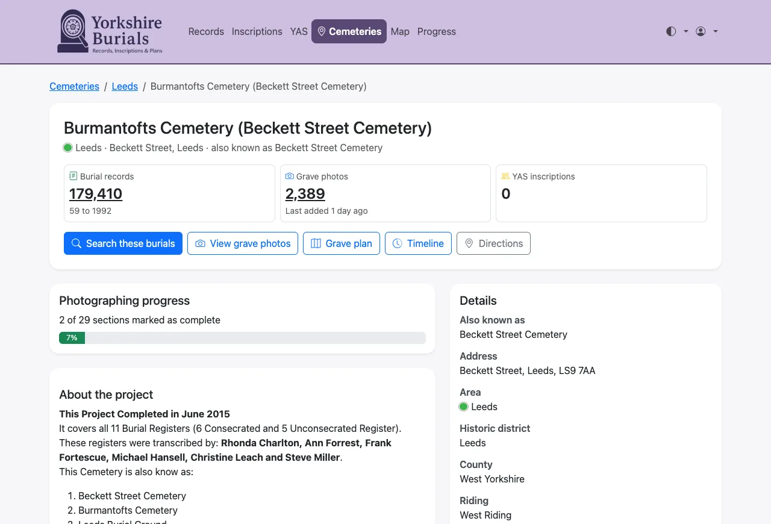Click the Yorkshire Burials logo
The image size is (771, 524).
[110, 31]
